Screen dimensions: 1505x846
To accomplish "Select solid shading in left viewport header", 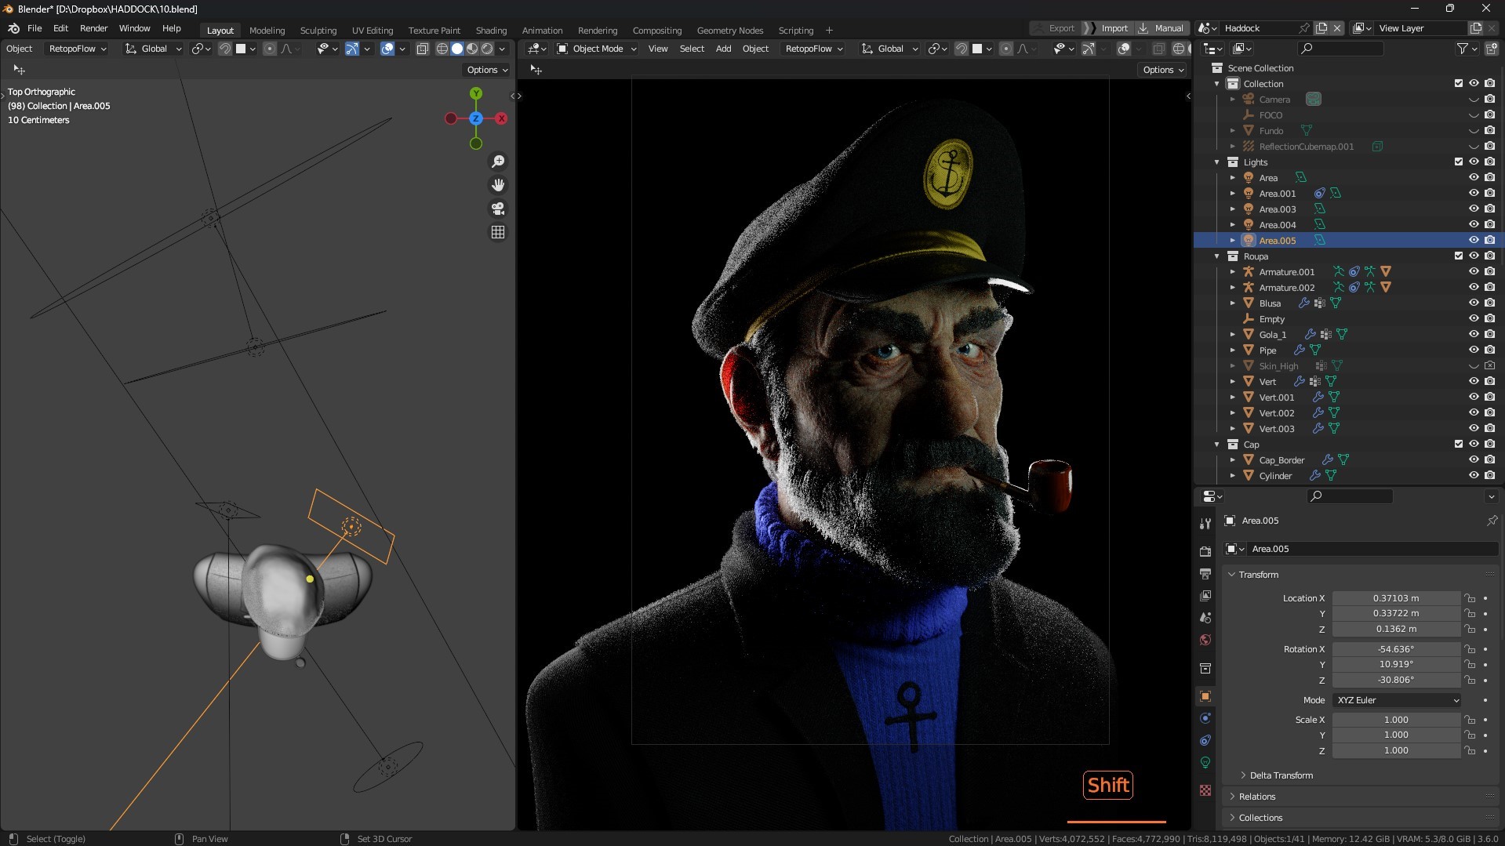I will point(457,49).
